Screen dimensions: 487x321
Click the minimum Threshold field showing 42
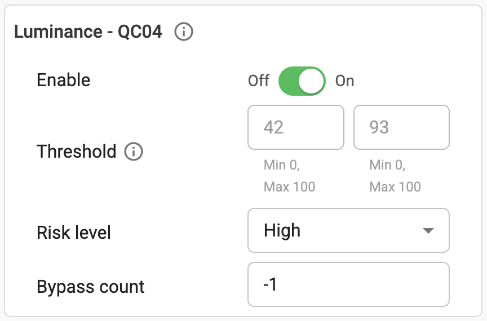(295, 127)
